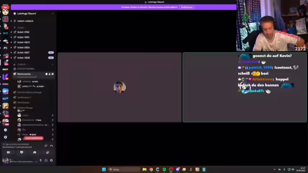The height and width of the screenshot is (173, 308).
Task: Open Rentnerecke channel settings gear
Action: 52,74
